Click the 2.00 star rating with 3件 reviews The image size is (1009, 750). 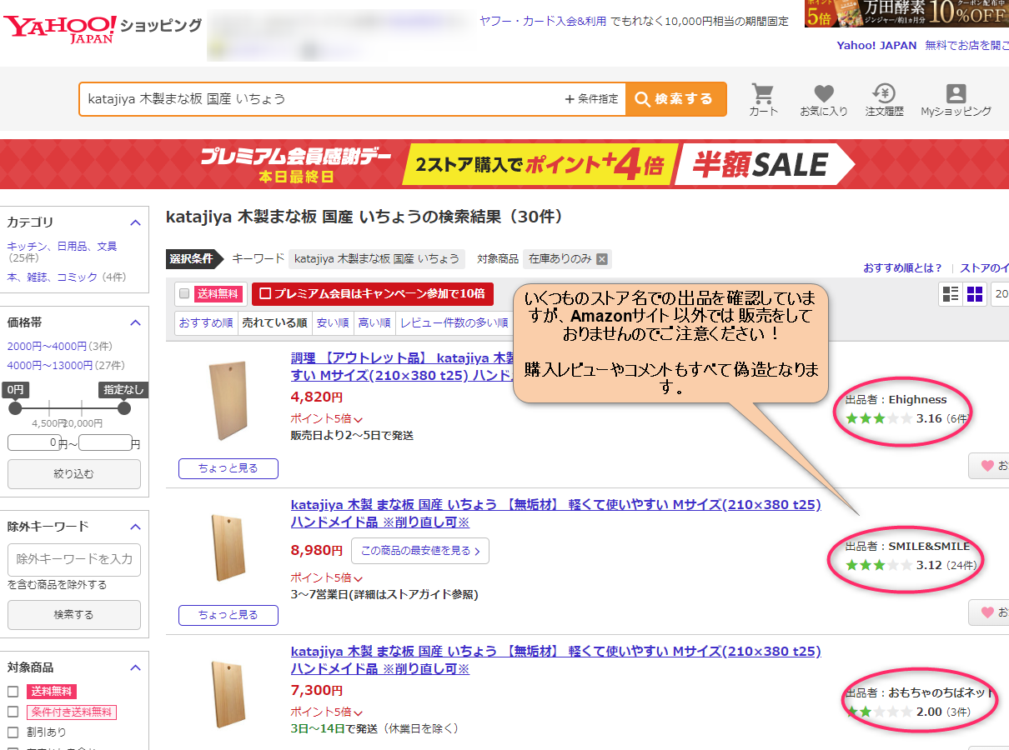(x=908, y=712)
